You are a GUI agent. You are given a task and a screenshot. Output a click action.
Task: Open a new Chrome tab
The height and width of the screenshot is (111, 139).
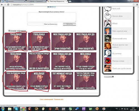click(x=70, y=1)
